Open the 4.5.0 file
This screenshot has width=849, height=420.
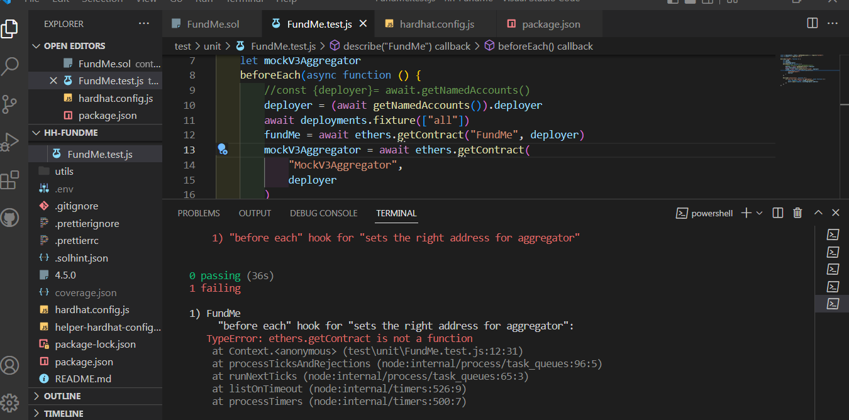point(95,275)
